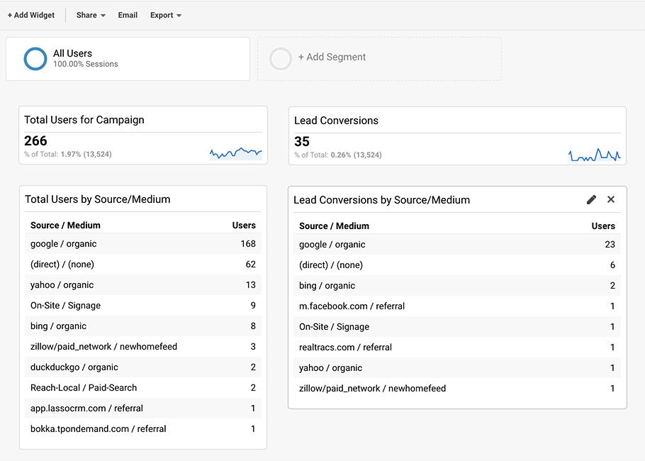Image resolution: width=645 pixels, height=461 pixels.
Task: Click Users header in Lead Conversions table
Action: pos(603,226)
